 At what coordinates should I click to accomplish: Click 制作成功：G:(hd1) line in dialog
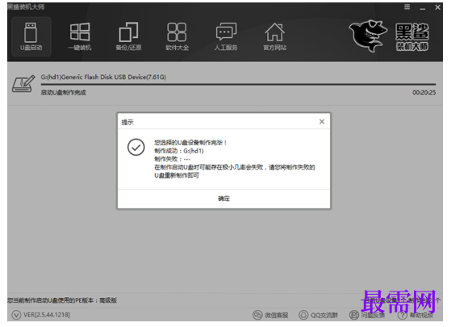point(179,150)
